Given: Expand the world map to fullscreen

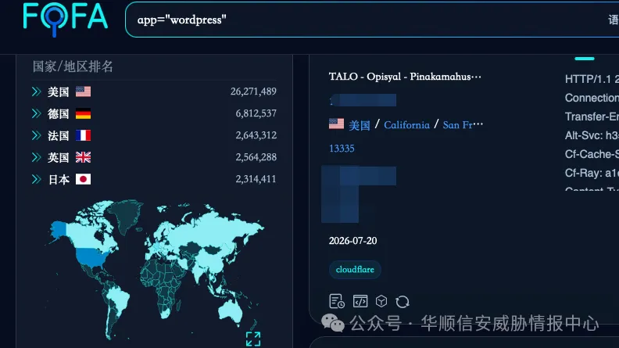Looking at the screenshot, I should [253, 339].
